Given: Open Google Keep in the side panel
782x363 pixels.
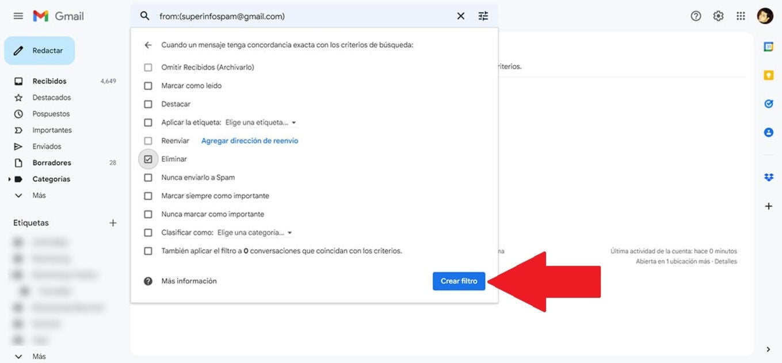Looking at the screenshot, I should pos(768,75).
